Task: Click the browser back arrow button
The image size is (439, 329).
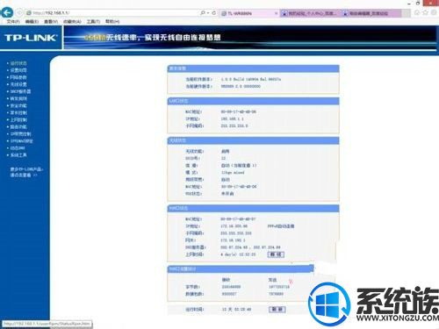Action: tap(7, 12)
